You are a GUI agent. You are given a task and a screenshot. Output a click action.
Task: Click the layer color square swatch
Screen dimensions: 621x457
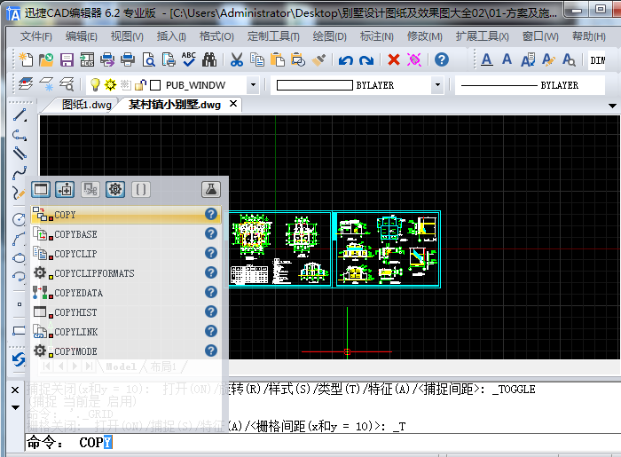155,85
